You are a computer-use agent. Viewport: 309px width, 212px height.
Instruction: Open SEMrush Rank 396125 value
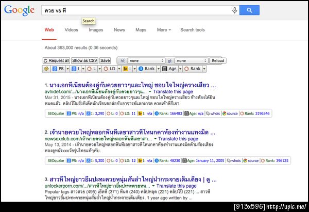(282, 161)
